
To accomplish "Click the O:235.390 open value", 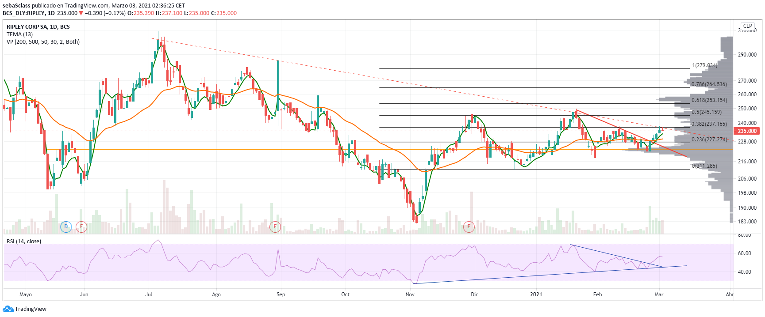I will click(141, 13).
